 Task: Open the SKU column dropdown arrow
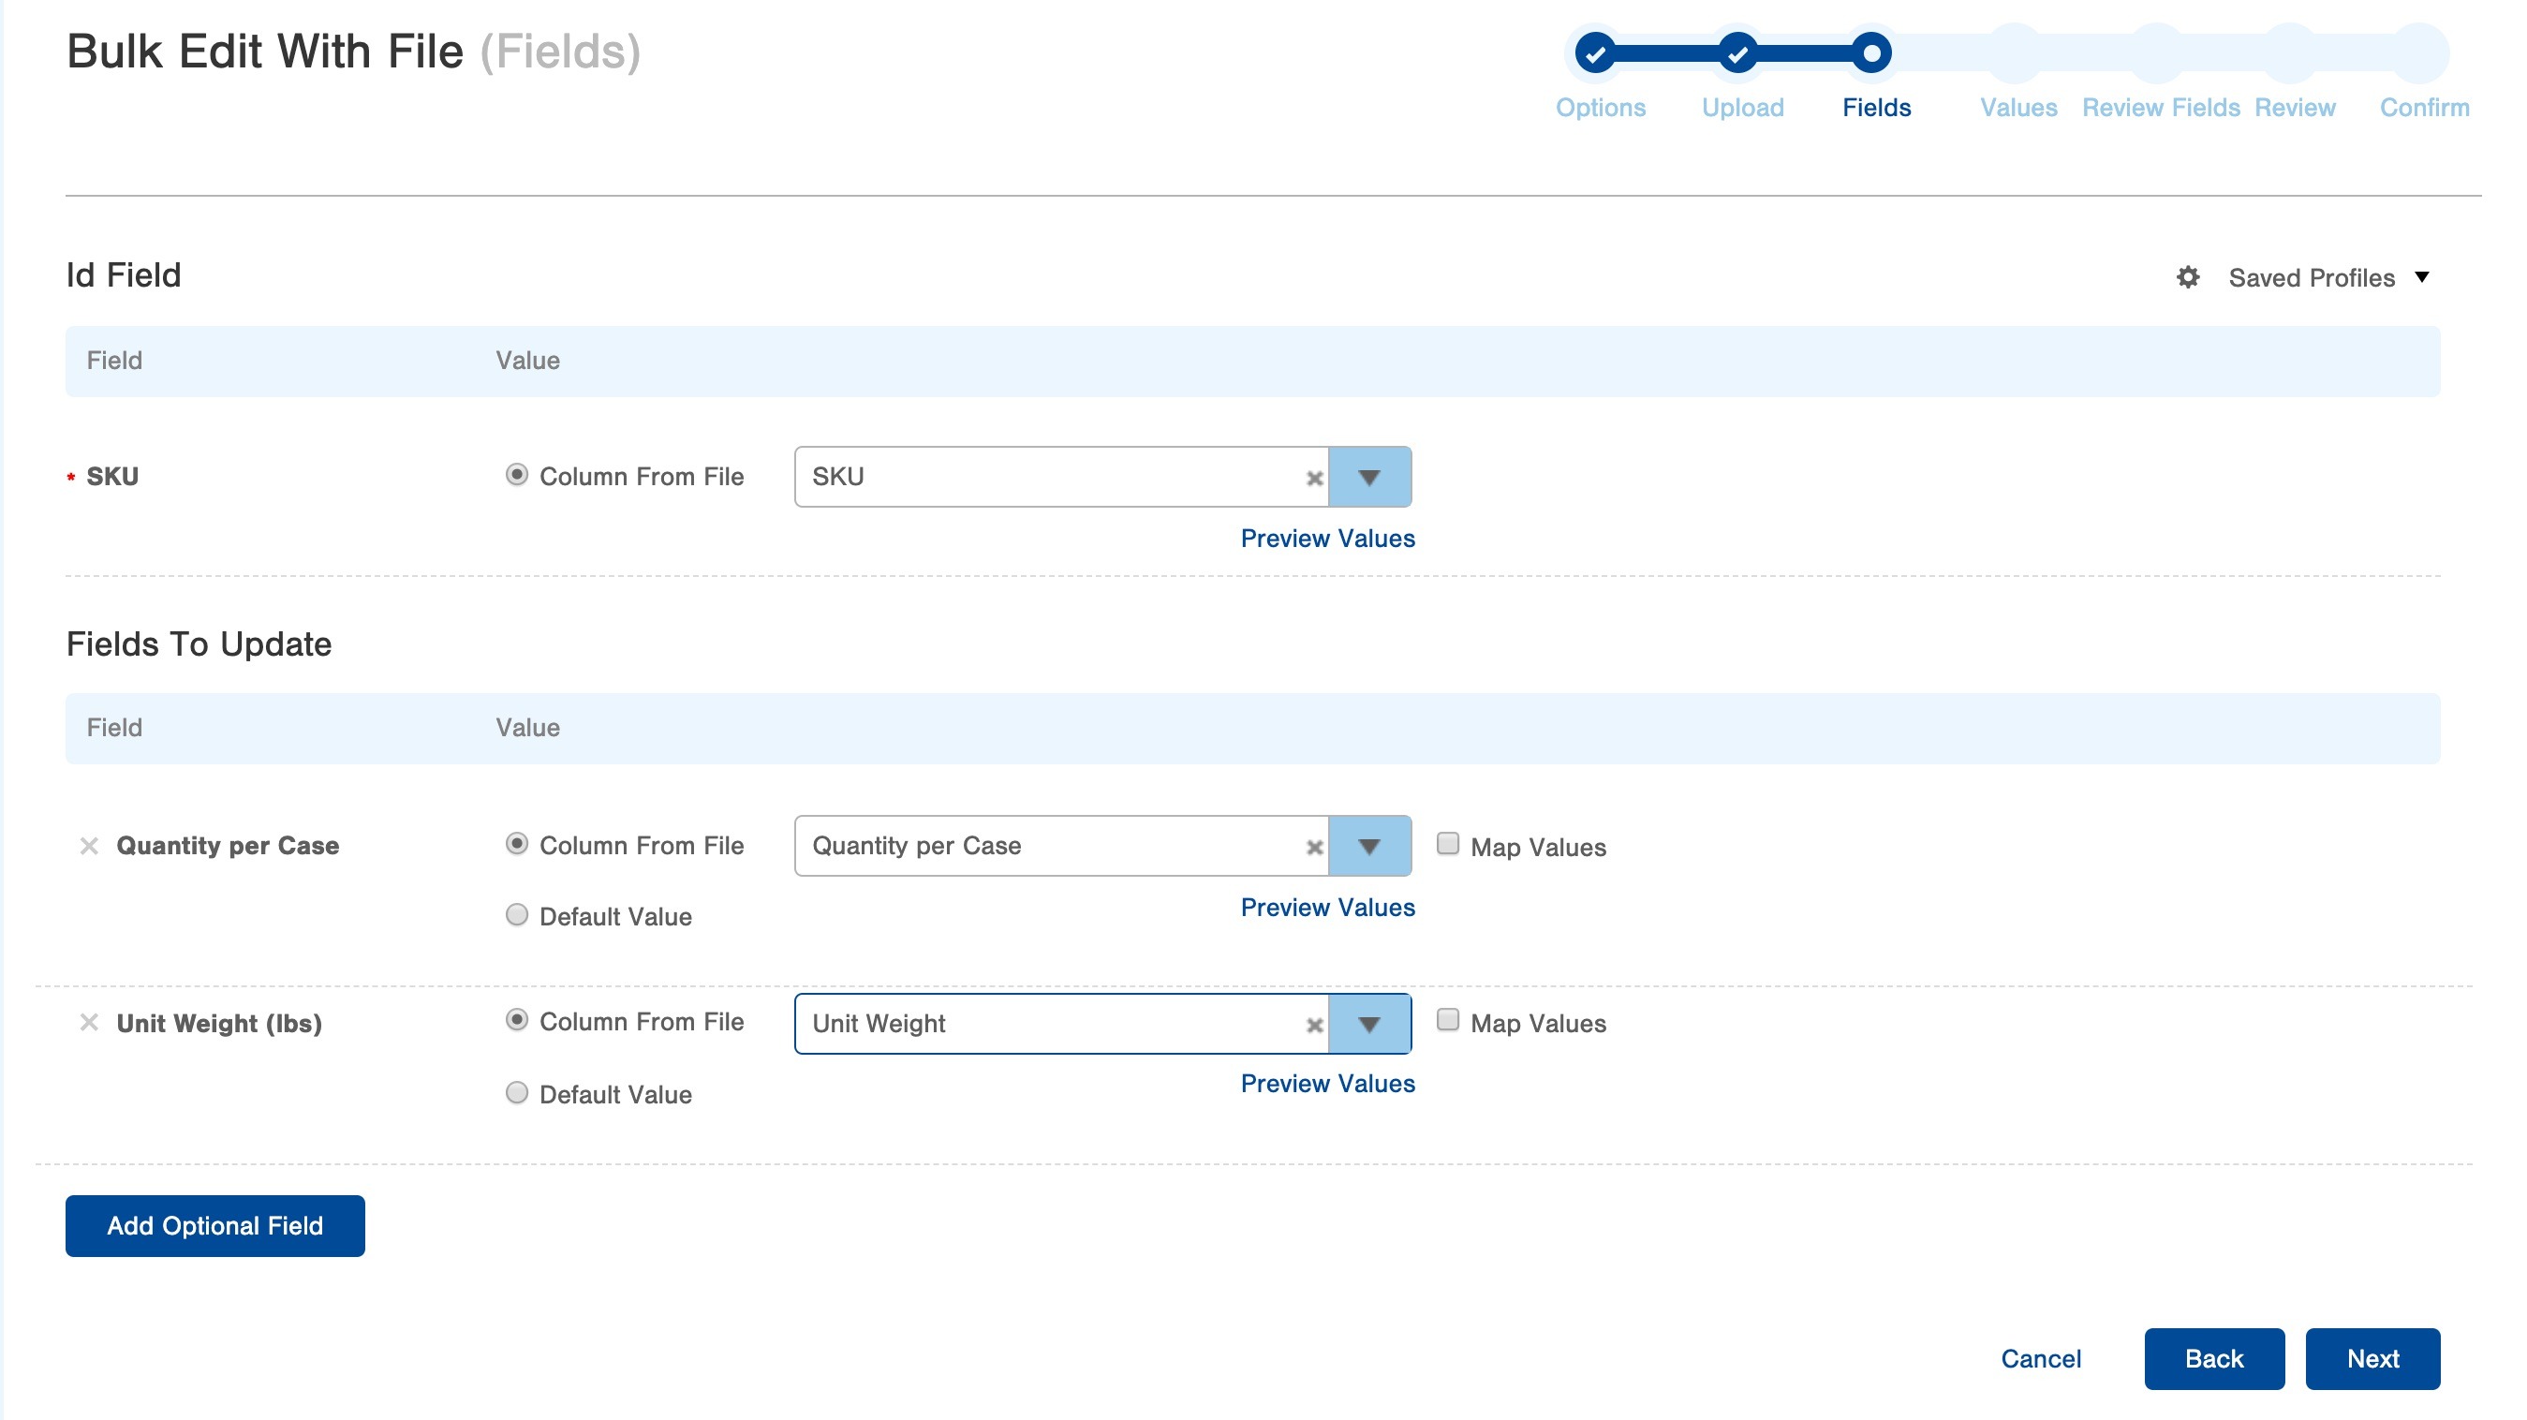[x=1369, y=478]
